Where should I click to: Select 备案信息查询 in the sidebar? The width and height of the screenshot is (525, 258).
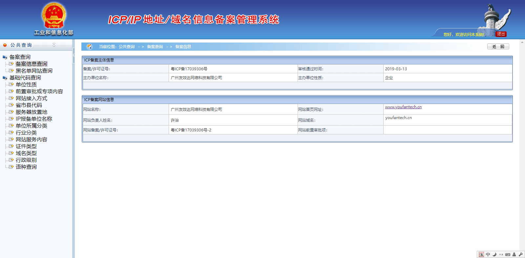[31, 64]
